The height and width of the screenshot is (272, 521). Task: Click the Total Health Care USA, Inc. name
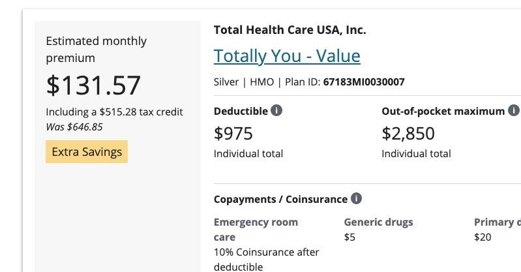tap(290, 30)
